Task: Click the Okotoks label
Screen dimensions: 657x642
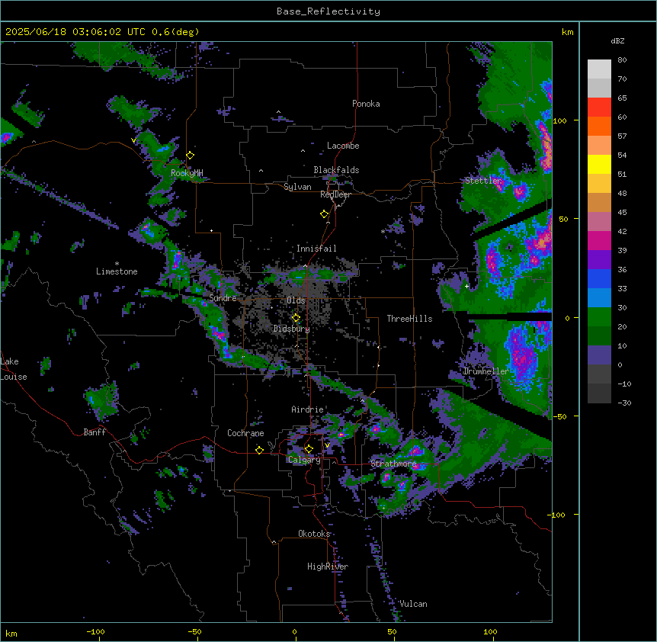Action: click(x=314, y=534)
